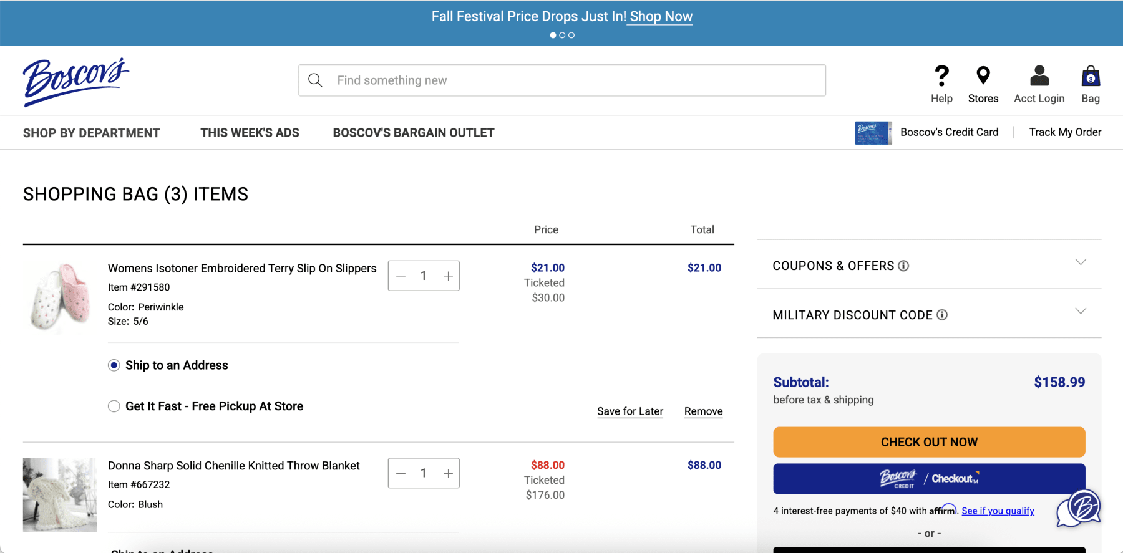Go to second banner carousel dot
The image size is (1123, 553).
(562, 36)
